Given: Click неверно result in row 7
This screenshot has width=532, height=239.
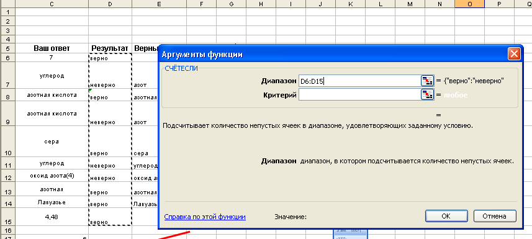Looking at the screenshot, I should (110, 75).
